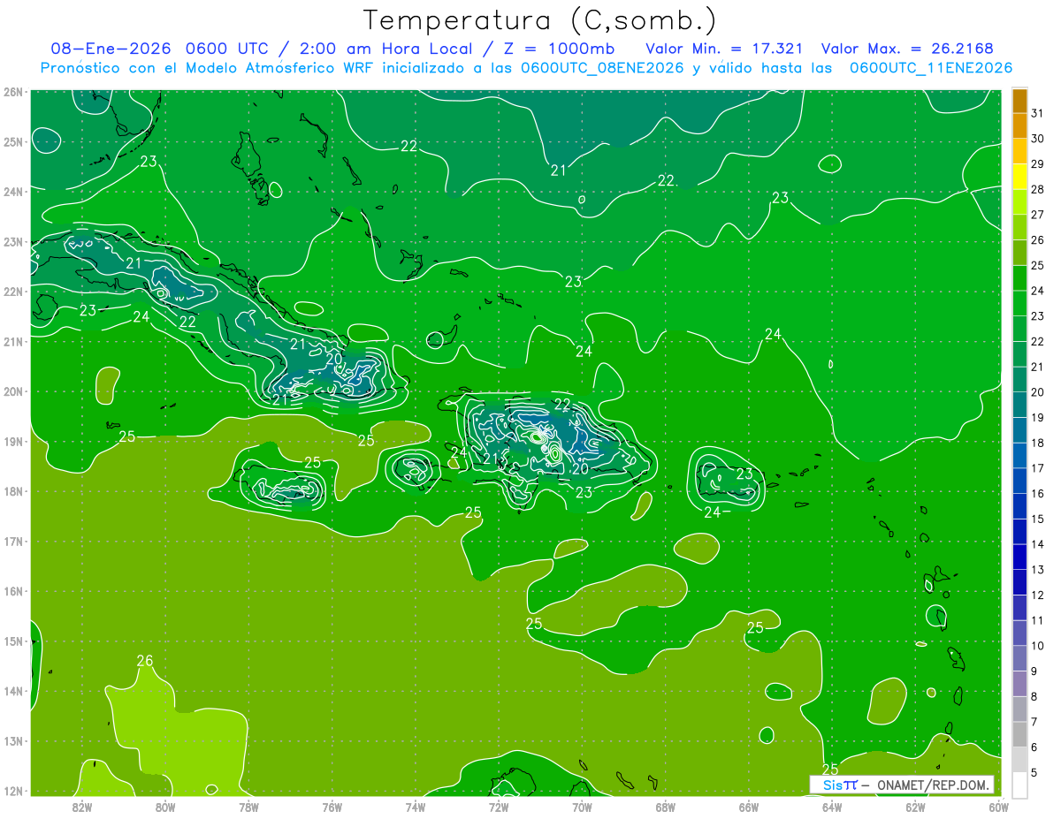The height and width of the screenshot is (819, 1061).
Task: Click the 82W longitude axis label
Action: click(x=82, y=807)
